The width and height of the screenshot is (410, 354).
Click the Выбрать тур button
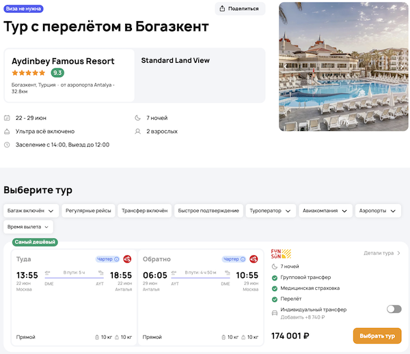coord(377,336)
